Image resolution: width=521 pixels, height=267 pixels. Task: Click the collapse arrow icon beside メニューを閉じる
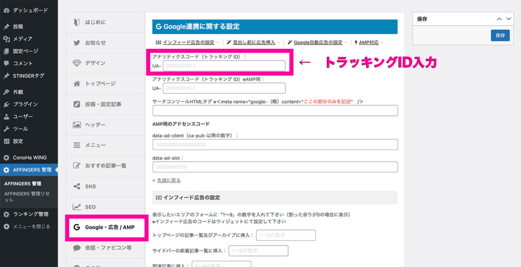tap(6, 226)
